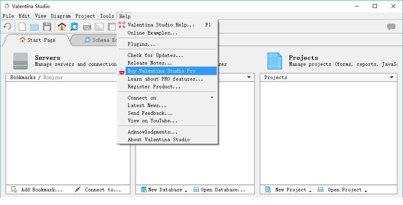Open Start Page via home toolbar icon
The image size is (403, 205).
tap(62, 27)
